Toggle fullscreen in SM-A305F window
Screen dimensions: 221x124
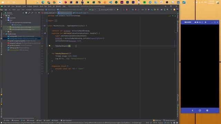[202, 22]
